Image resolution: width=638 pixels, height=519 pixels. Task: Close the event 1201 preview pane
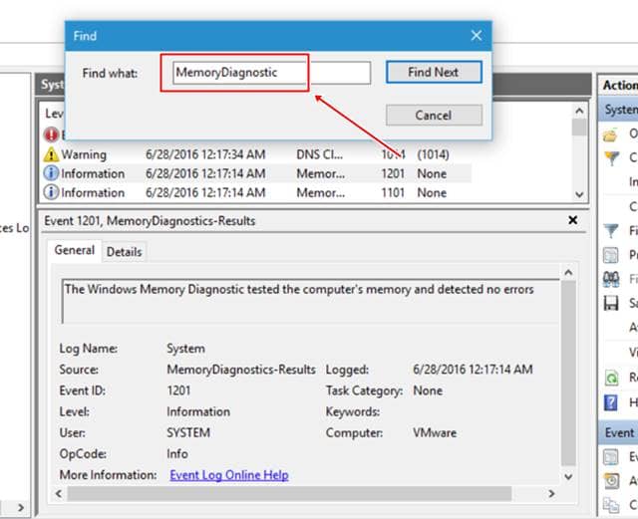click(573, 220)
